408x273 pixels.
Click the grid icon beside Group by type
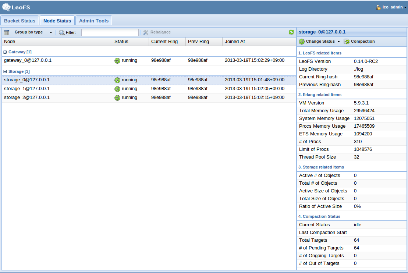tap(7, 32)
